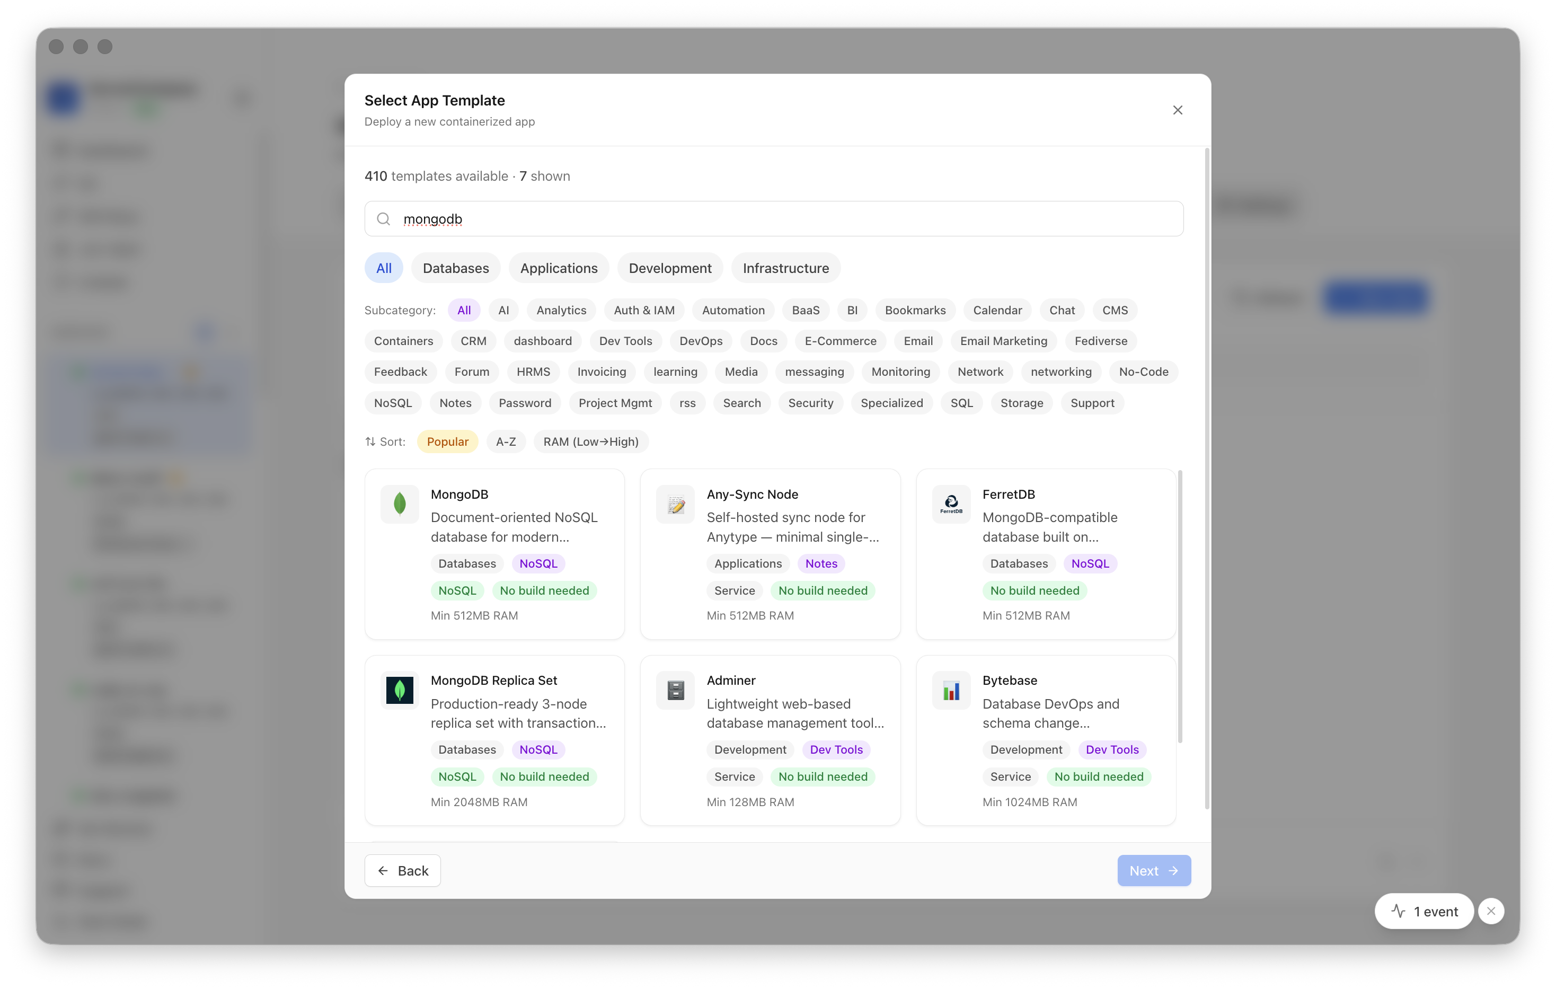
Task: Filter by Storage subcategory
Action: click(x=1022, y=403)
